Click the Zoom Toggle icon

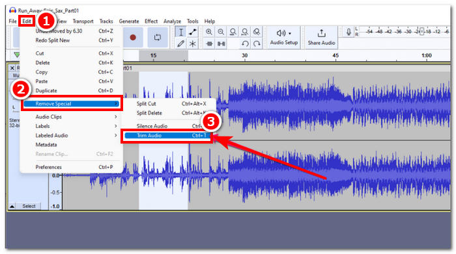pos(257,32)
